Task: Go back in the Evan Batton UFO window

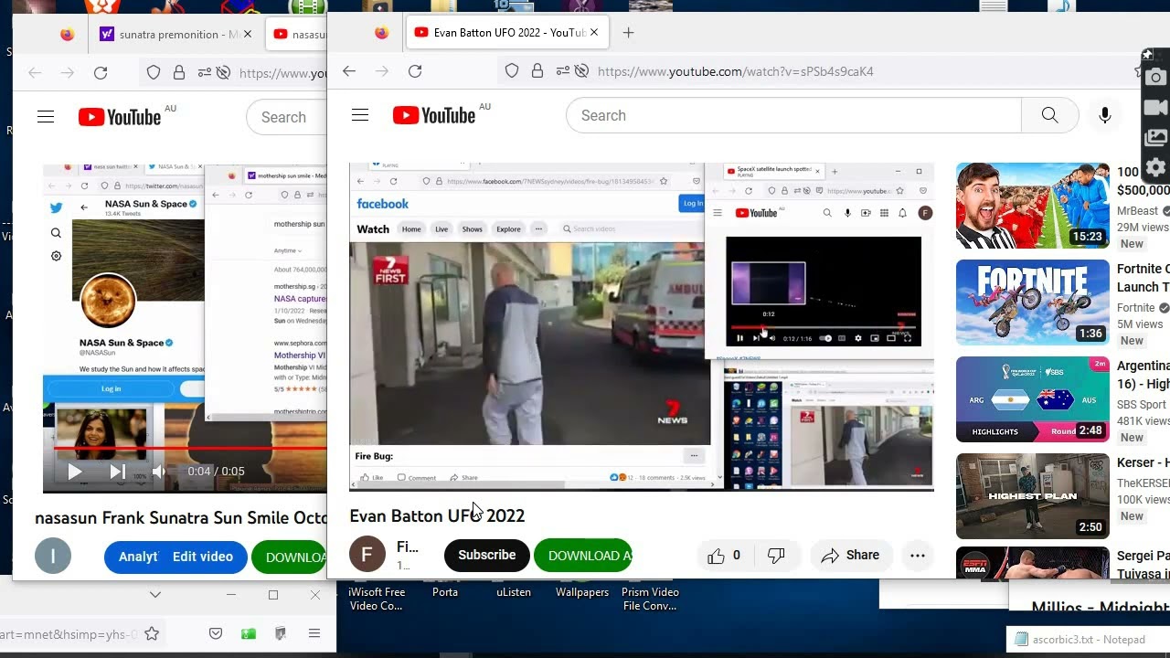Action: point(349,71)
